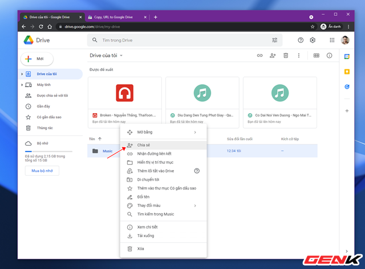Screen dimensions: 365x269
Task: Open Có gắn dấu sao in sidebar
Action: pyautogui.click(x=51, y=117)
